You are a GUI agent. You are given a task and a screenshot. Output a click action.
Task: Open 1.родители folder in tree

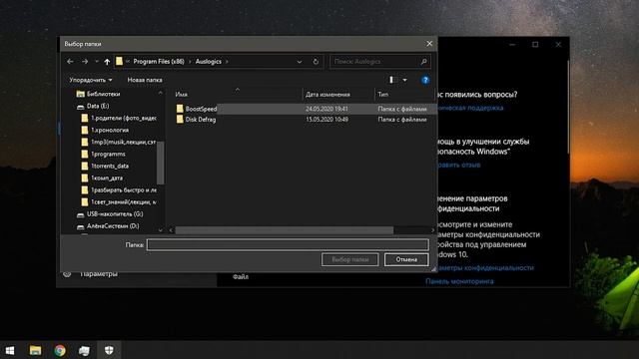click(124, 118)
